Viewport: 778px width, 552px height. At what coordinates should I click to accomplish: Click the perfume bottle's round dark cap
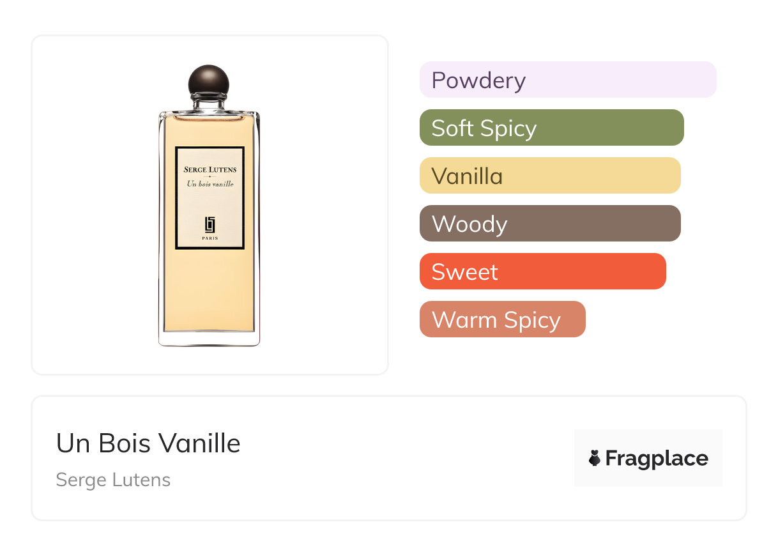tap(209, 80)
